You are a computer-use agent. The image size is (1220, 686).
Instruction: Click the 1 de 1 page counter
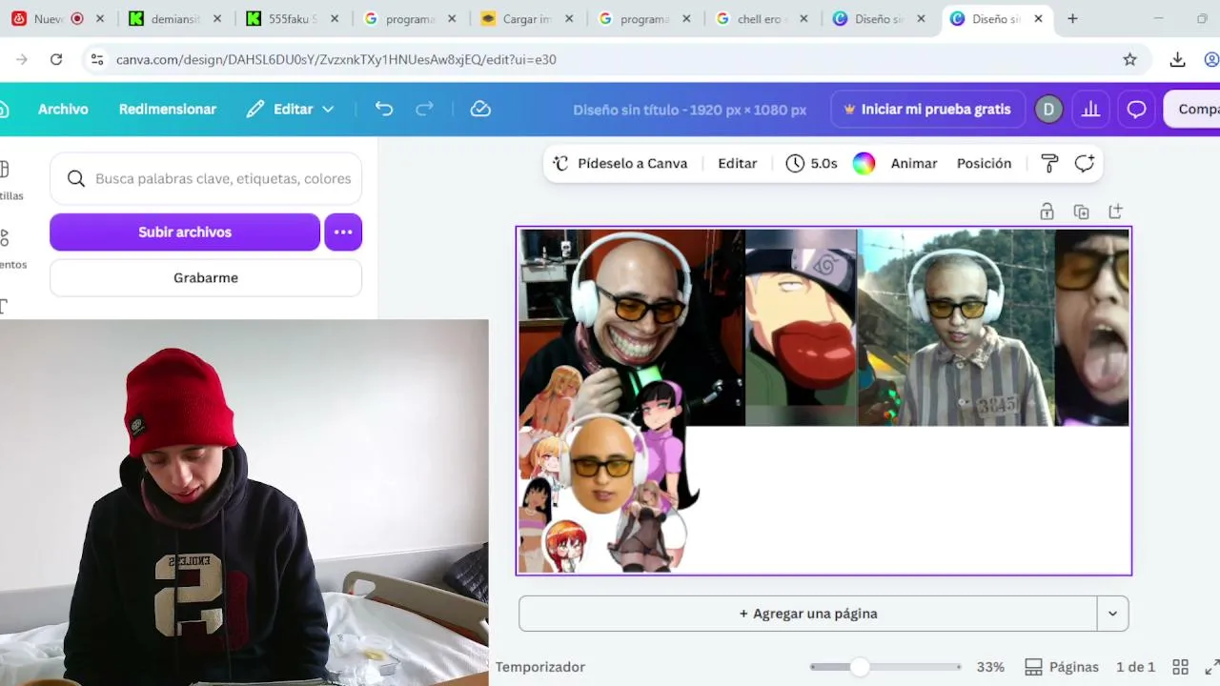coord(1135,667)
